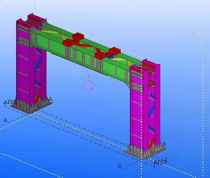Select the long blue diagonal brace in the left column

click(x=38, y=64)
